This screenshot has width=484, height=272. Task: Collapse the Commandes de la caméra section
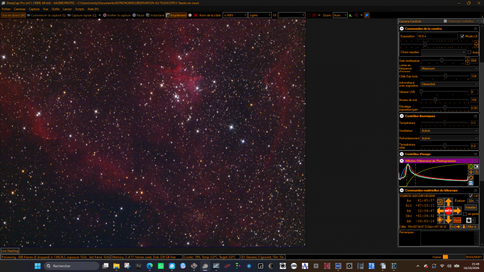coord(402,28)
